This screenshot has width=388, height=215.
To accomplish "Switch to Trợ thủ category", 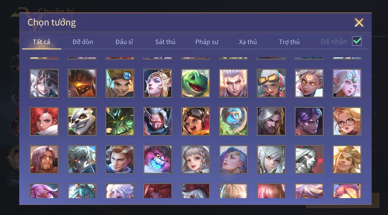I will click(289, 42).
